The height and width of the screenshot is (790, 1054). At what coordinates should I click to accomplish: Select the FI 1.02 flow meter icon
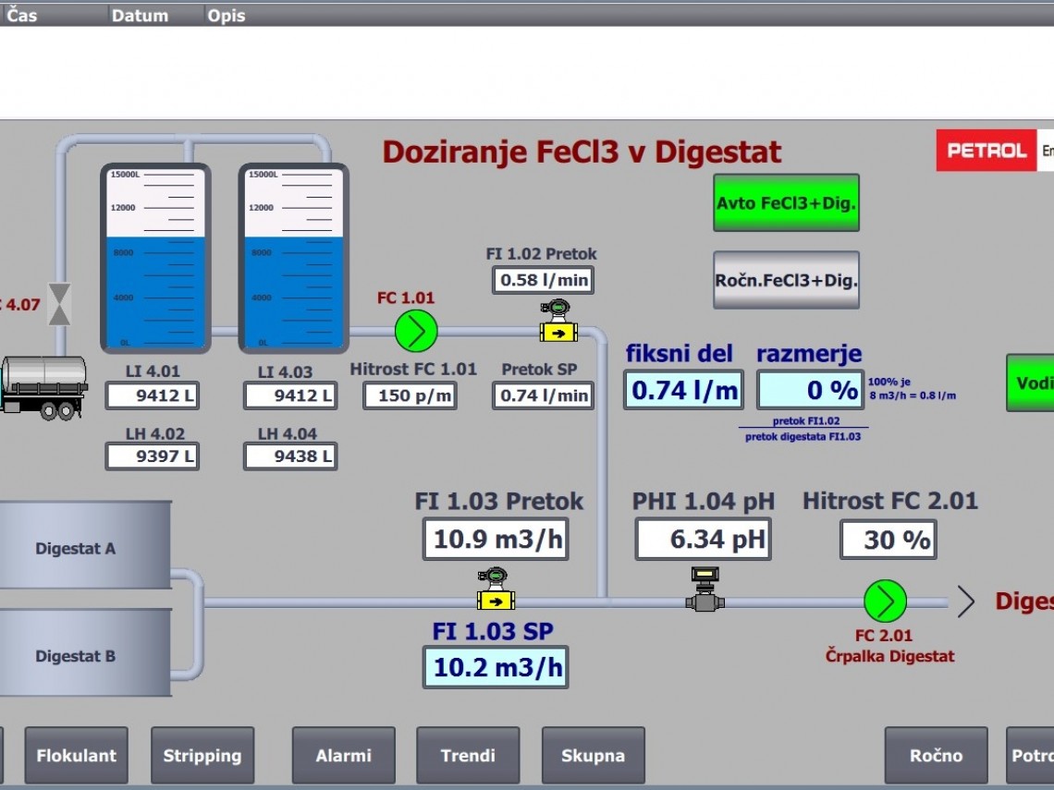pyautogui.click(x=558, y=322)
